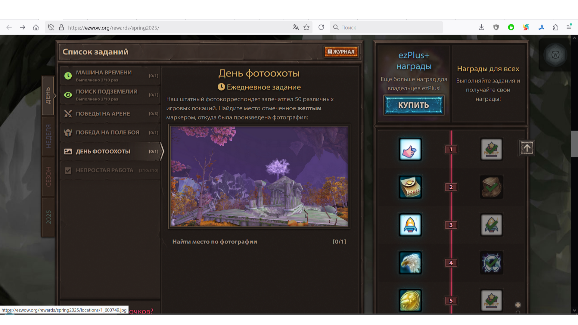This screenshot has width=578, height=325.
Task: Open the round W emblem widget
Action: 555,55
